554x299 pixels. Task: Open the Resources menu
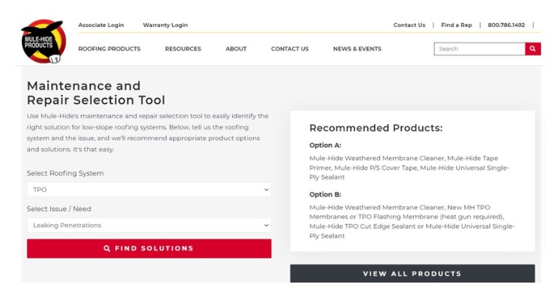(183, 49)
